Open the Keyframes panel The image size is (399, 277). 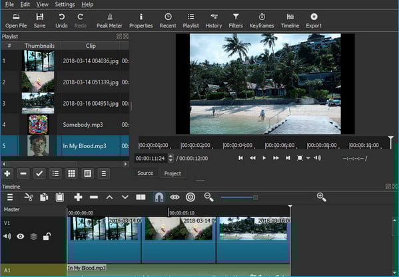tap(262, 21)
